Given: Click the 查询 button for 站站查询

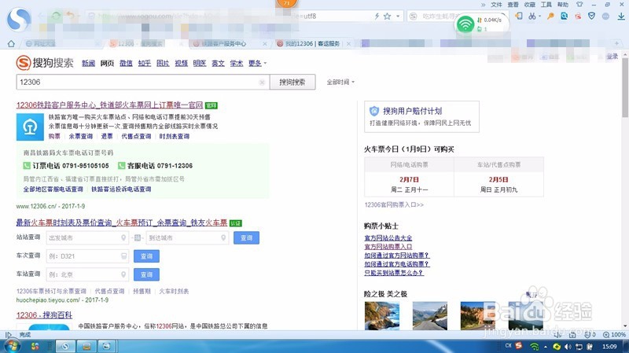Looking at the screenshot, I should [x=246, y=238].
